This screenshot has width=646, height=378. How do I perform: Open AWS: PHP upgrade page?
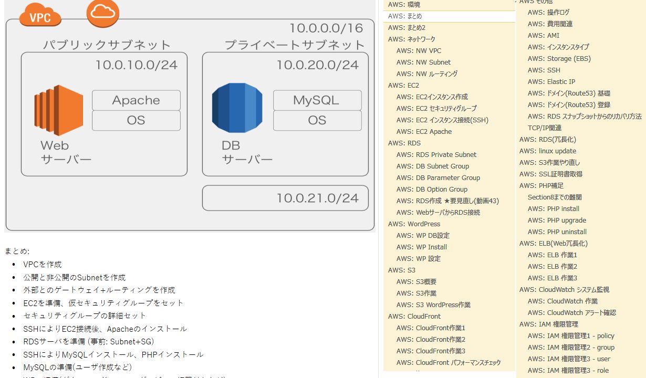coord(557,220)
